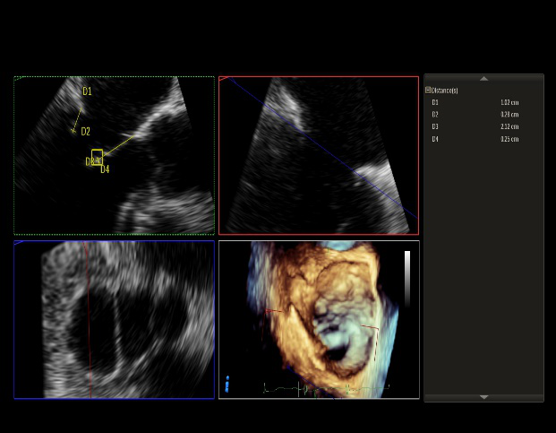Select the D2 row in measurements list

point(436,115)
